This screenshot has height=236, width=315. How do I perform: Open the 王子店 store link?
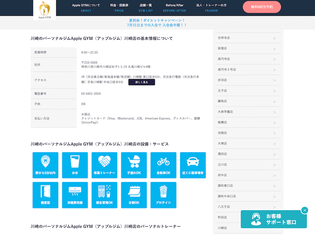pyautogui.click(x=248, y=91)
